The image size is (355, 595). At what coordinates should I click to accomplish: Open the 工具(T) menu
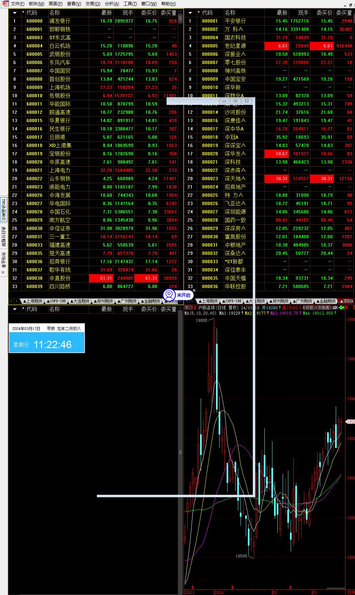(130, 4)
